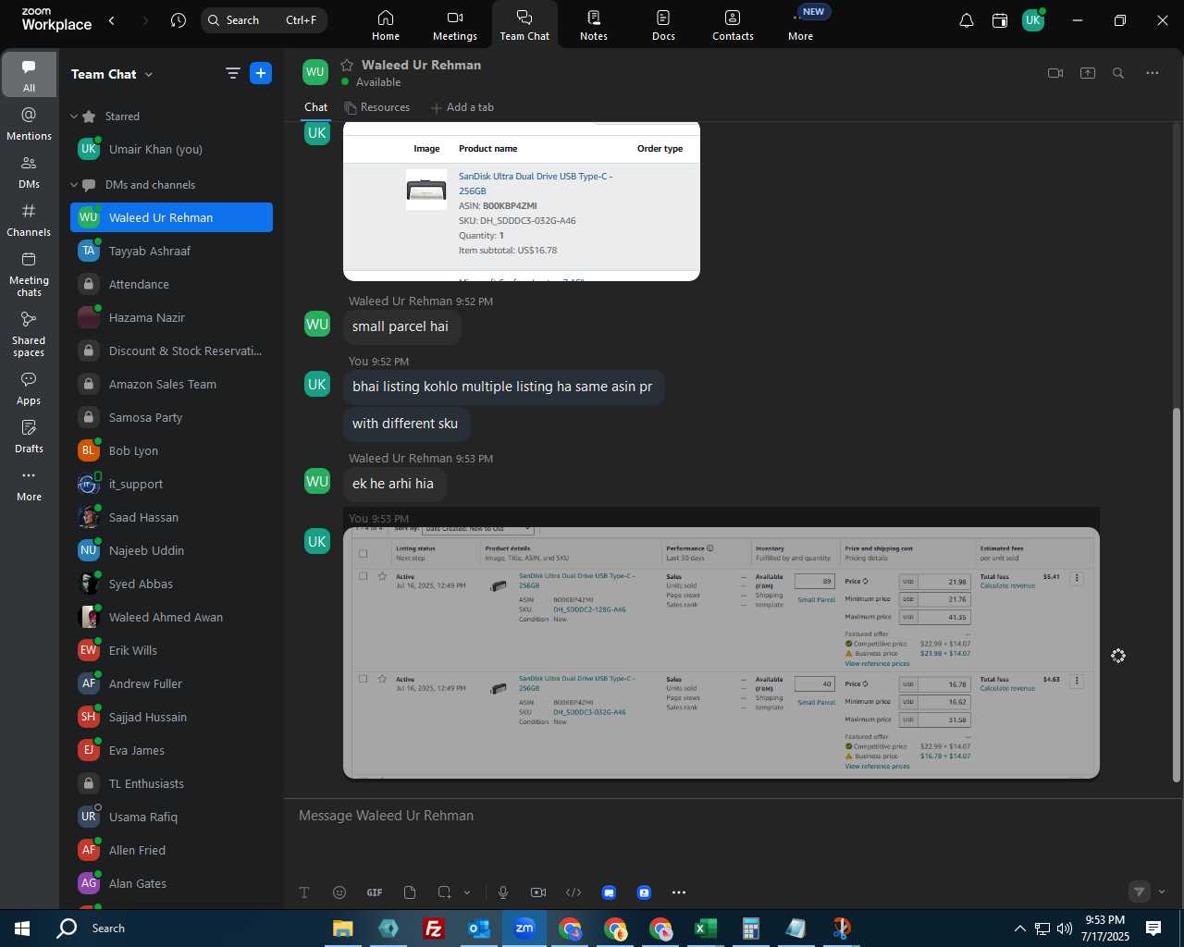Open Excel from the taskbar

point(706,929)
